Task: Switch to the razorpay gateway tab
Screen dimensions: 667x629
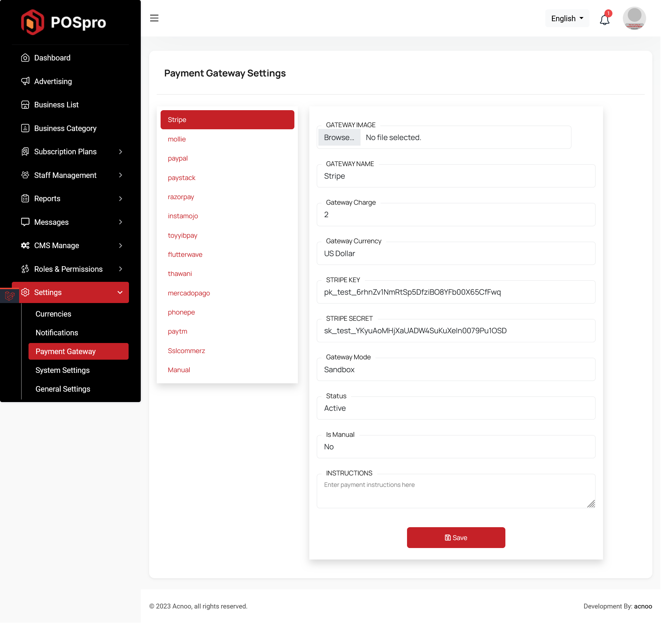Action: pos(181,197)
